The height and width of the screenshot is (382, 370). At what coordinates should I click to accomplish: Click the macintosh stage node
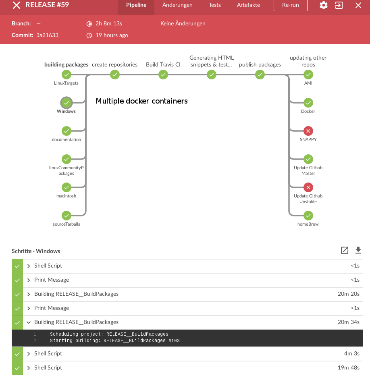[x=67, y=187]
